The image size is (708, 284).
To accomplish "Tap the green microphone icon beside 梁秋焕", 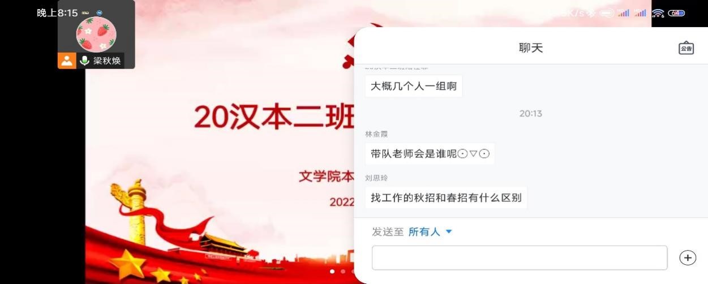I will pos(85,61).
